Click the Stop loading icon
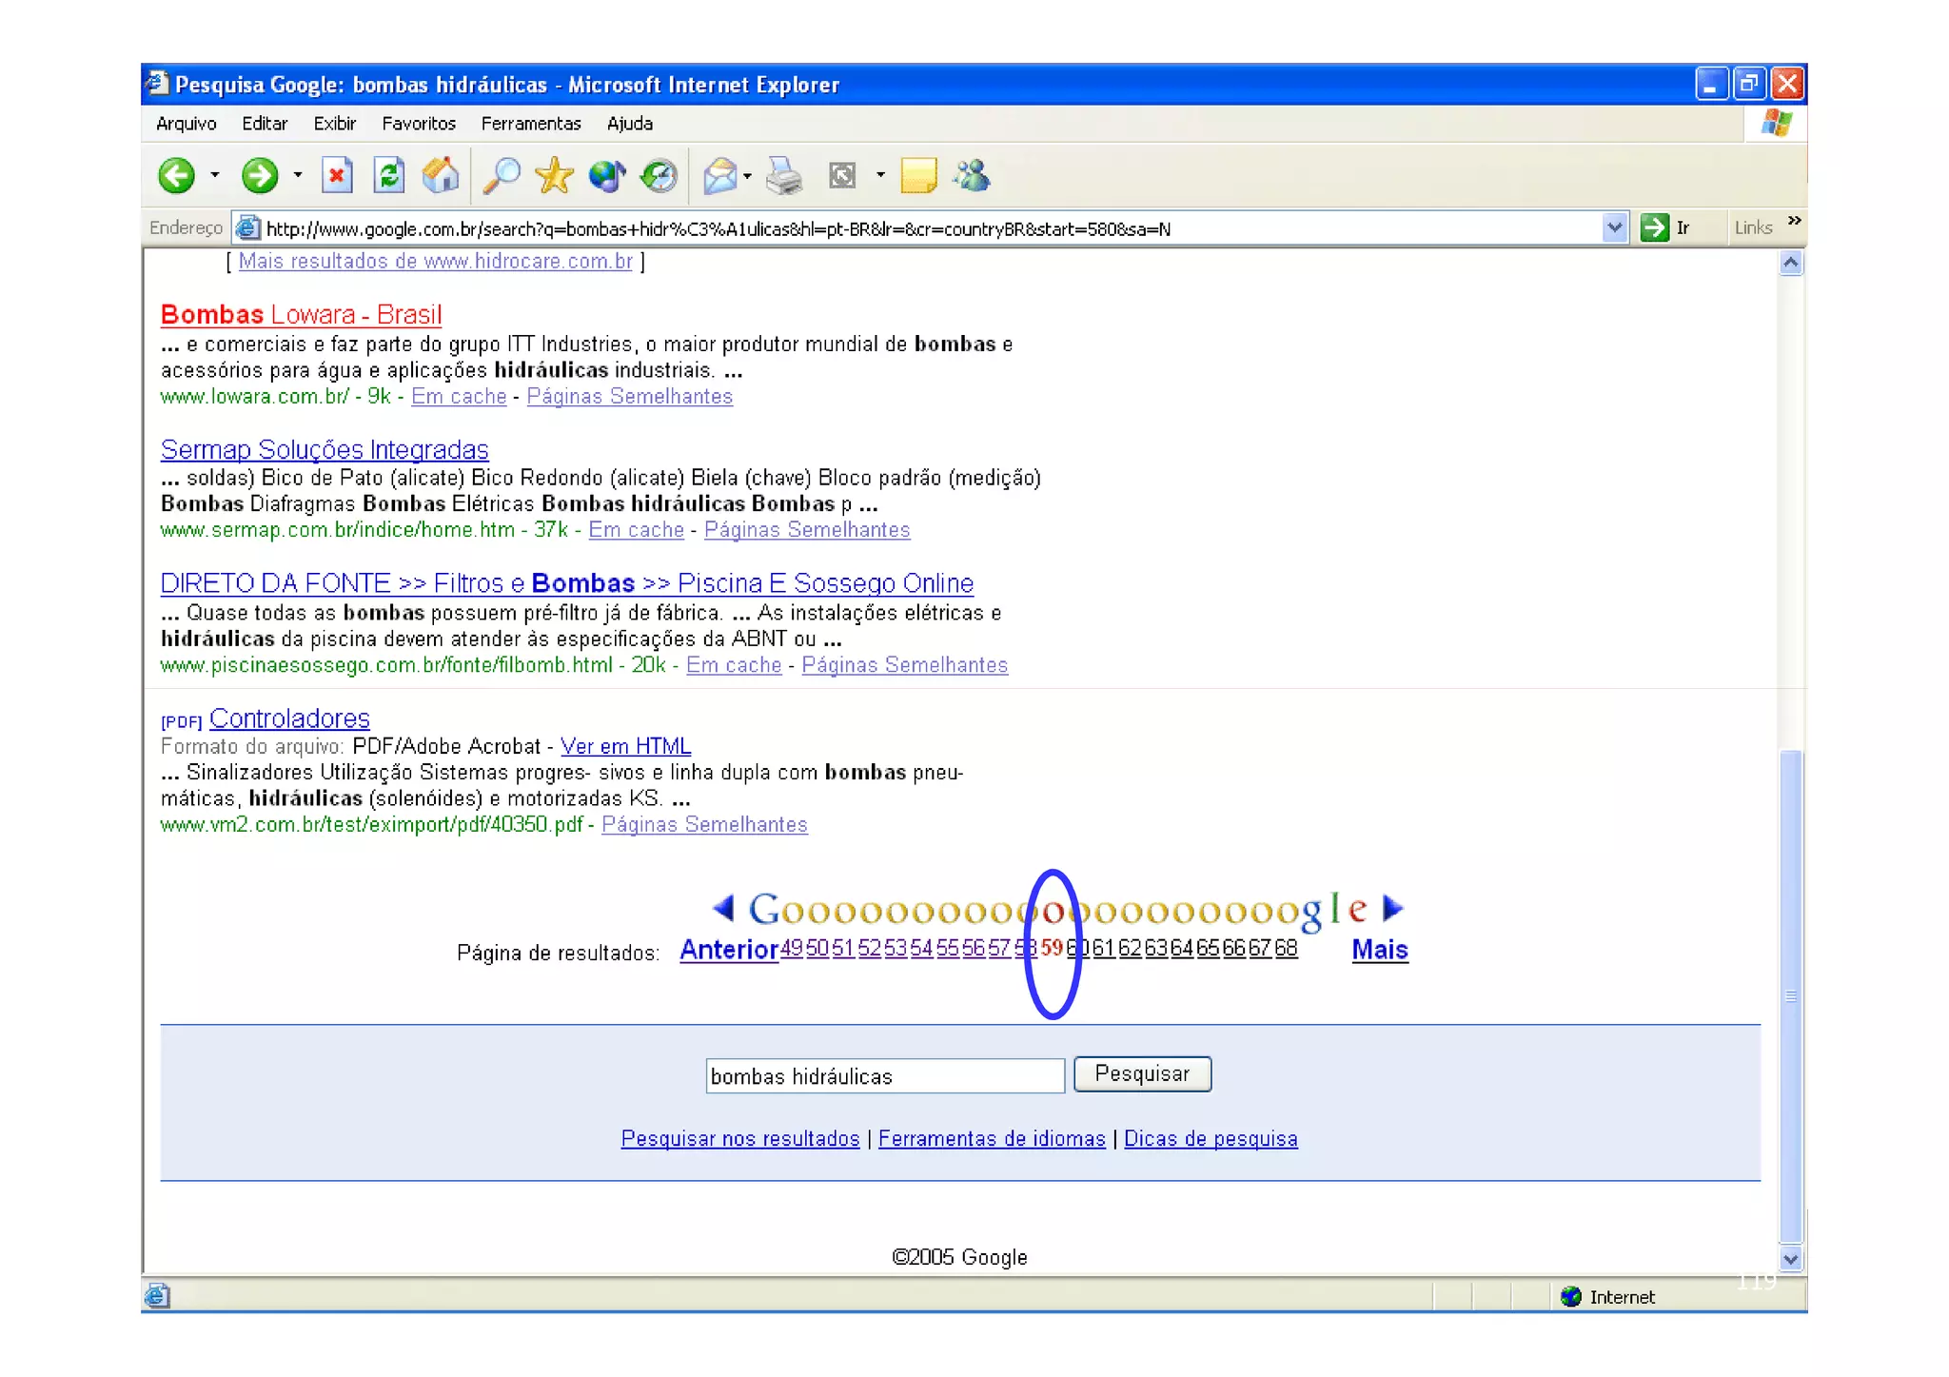Viewport: 1949px width, 1377px height. click(x=337, y=176)
